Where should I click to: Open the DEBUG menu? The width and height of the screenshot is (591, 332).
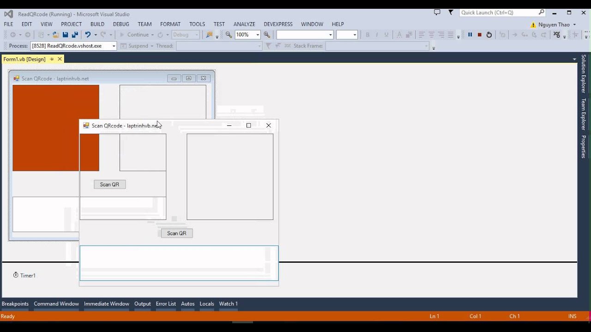pos(121,24)
